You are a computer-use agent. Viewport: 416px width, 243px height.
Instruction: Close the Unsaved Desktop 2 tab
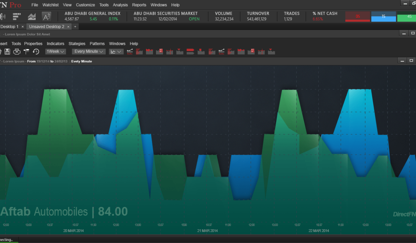click(x=68, y=26)
